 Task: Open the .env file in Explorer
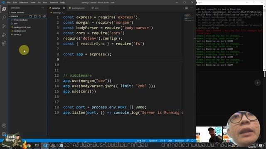tap(15, 24)
